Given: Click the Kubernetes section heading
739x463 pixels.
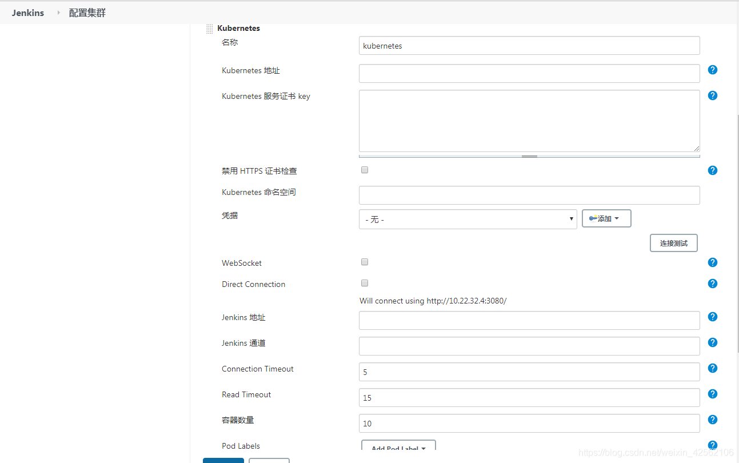Looking at the screenshot, I should click(238, 28).
